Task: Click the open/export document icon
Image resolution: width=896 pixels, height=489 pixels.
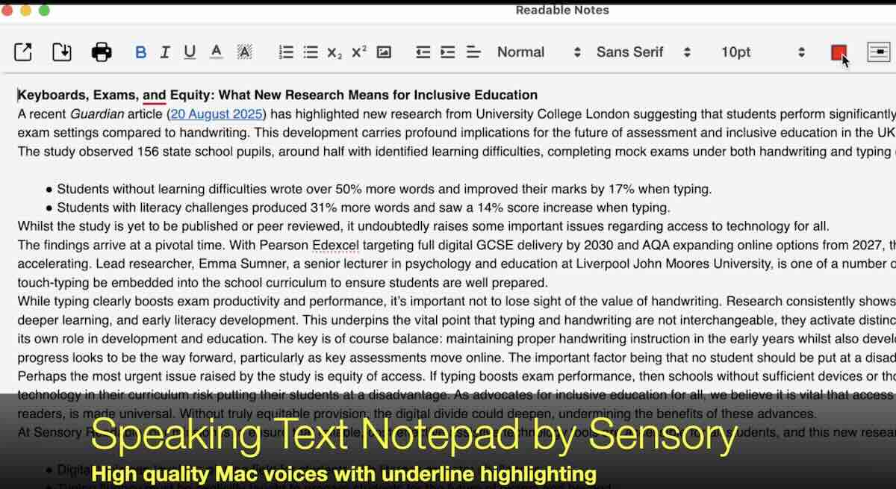Action: pyautogui.click(x=23, y=52)
